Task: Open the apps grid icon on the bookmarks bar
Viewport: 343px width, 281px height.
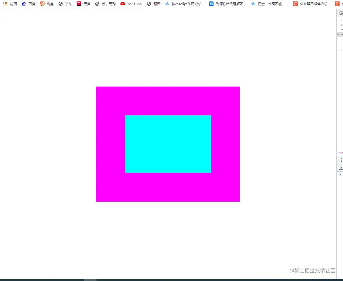Action: click(x=5, y=3)
